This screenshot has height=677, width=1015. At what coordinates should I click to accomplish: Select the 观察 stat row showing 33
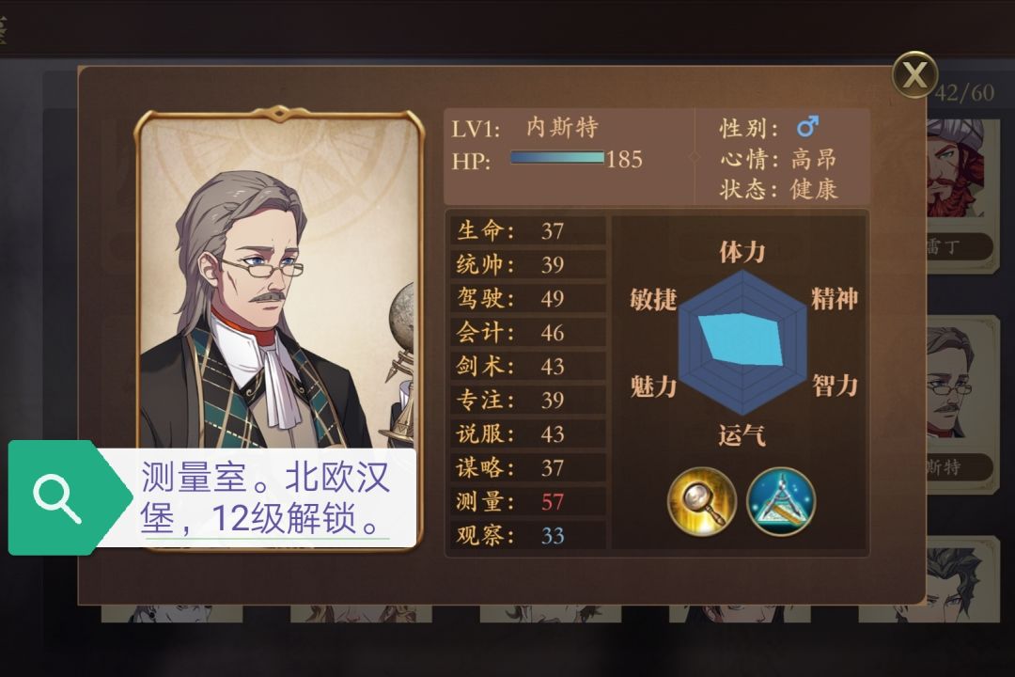point(527,535)
